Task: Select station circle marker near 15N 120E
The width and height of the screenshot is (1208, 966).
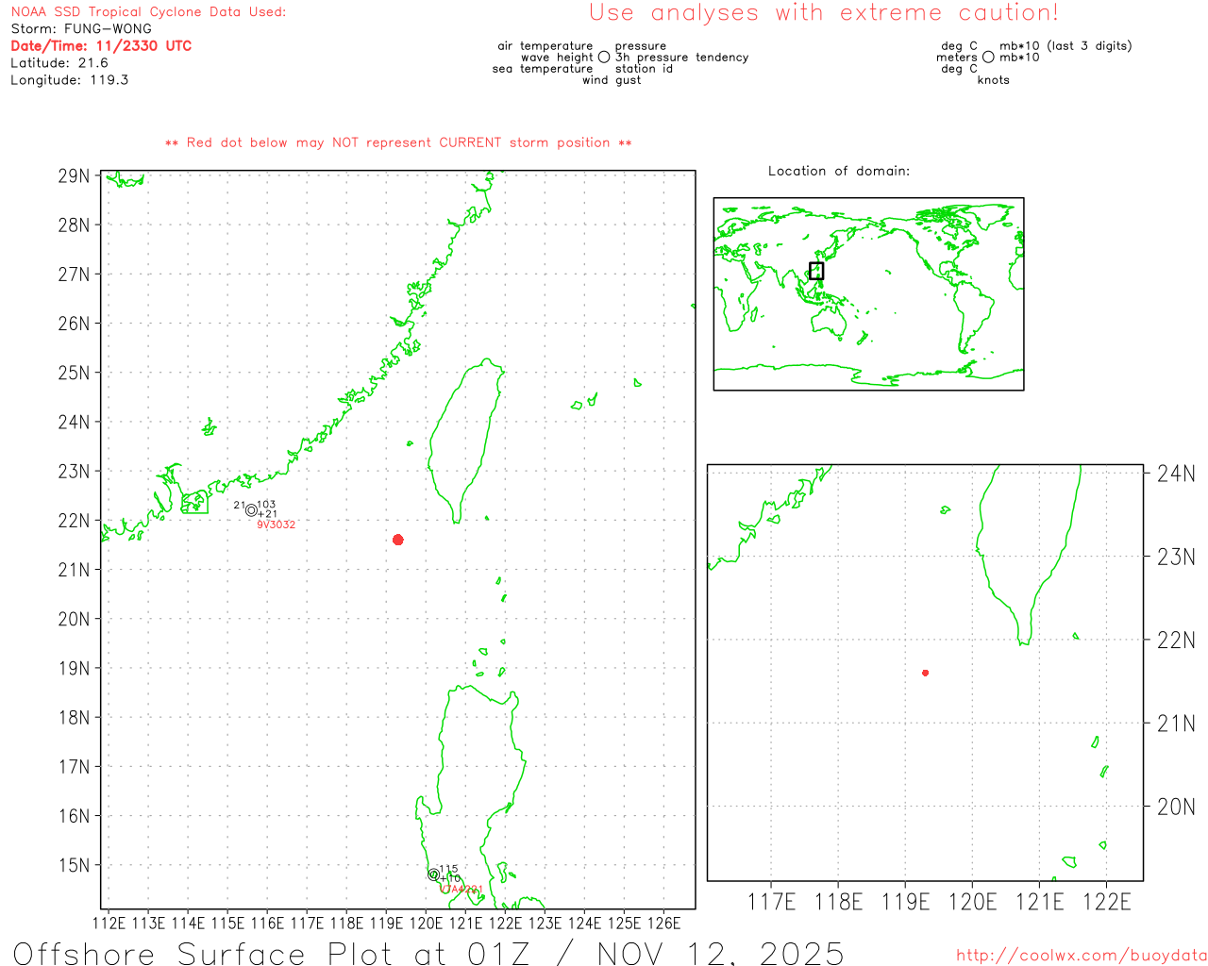Action: click(433, 874)
